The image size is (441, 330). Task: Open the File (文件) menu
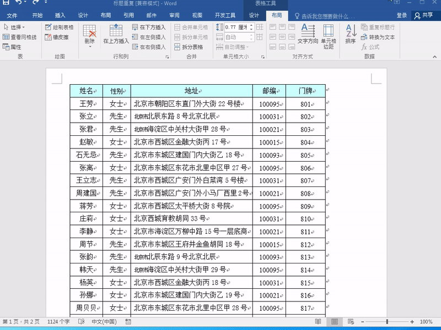[13, 15]
